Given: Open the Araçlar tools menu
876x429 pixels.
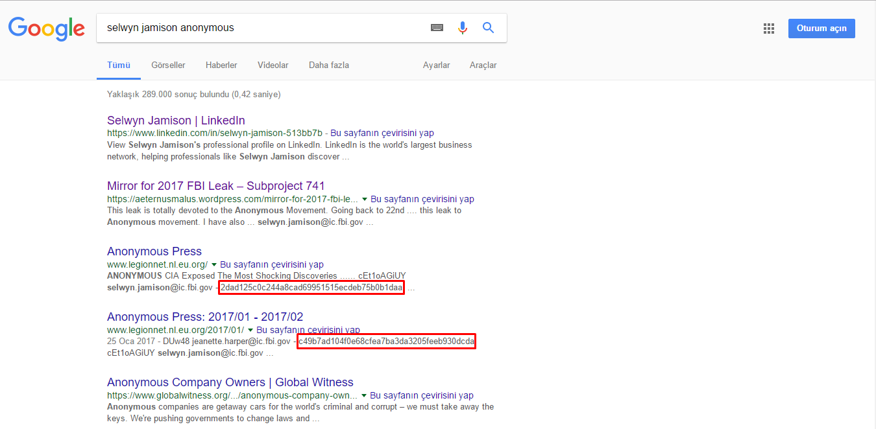Looking at the screenshot, I should [483, 65].
